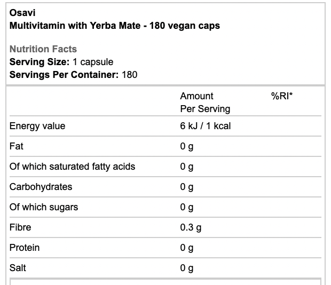Click the Amount Per Serving column header
Screen dimensions: 331x285
205,102
